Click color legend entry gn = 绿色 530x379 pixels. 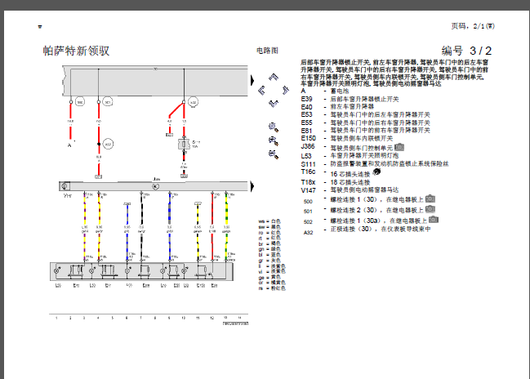tap(269, 249)
